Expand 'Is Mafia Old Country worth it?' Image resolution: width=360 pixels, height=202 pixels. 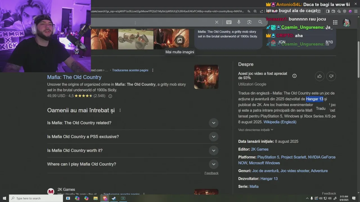pyautogui.click(x=213, y=151)
